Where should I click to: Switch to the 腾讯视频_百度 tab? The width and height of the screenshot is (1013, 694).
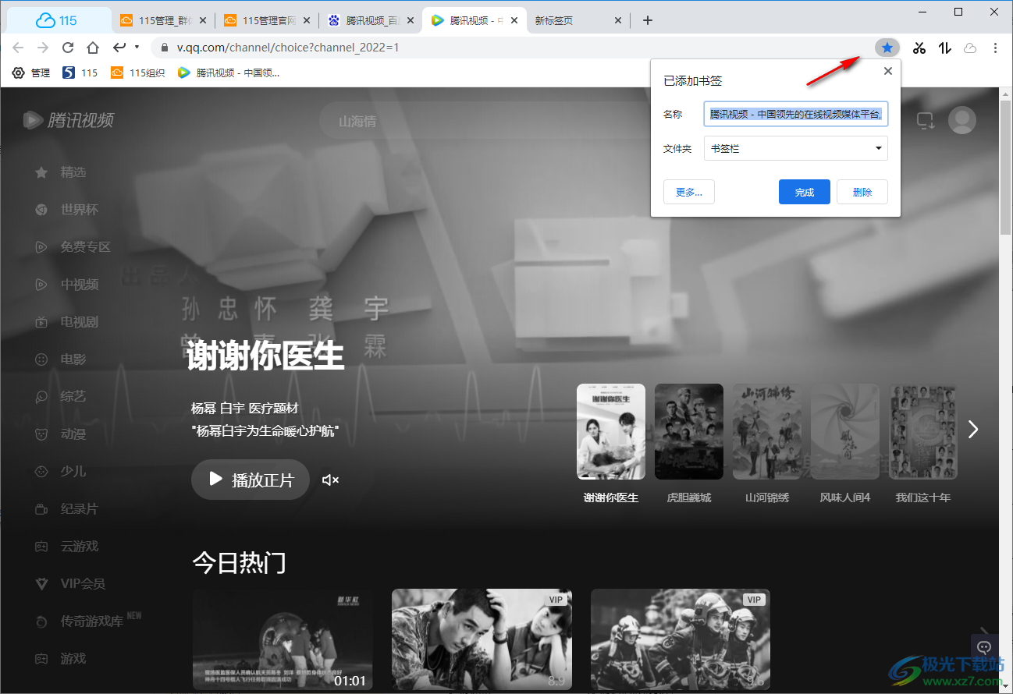tap(370, 21)
